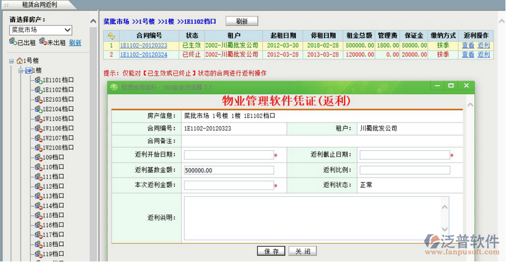This screenshot has height=262, width=506.
Task: Switch to the 租赁合同返利 tab
Action: pyautogui.click(x=39, y=4)
